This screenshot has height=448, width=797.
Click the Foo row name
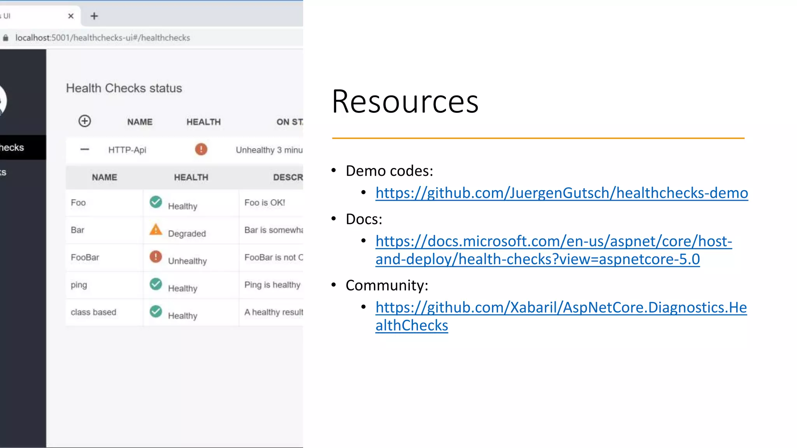coord(78,203)
